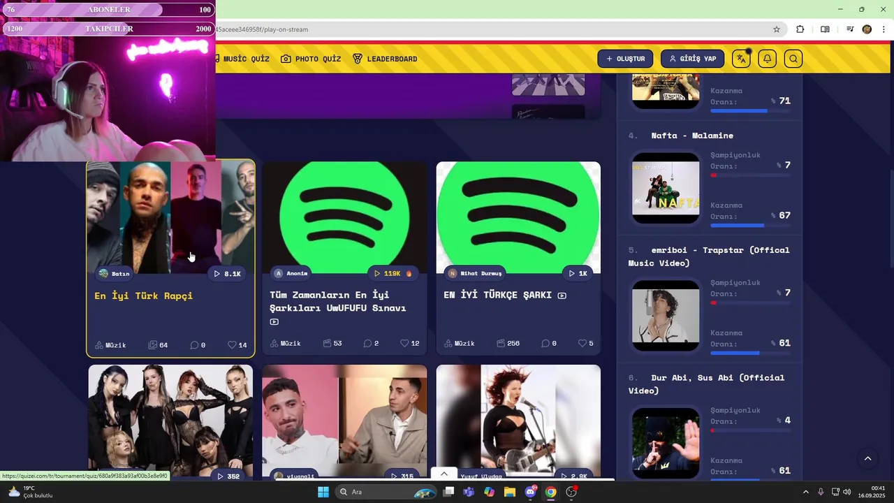Click comment icon showing 2 on UwUFUFU card

coord(367,344)
